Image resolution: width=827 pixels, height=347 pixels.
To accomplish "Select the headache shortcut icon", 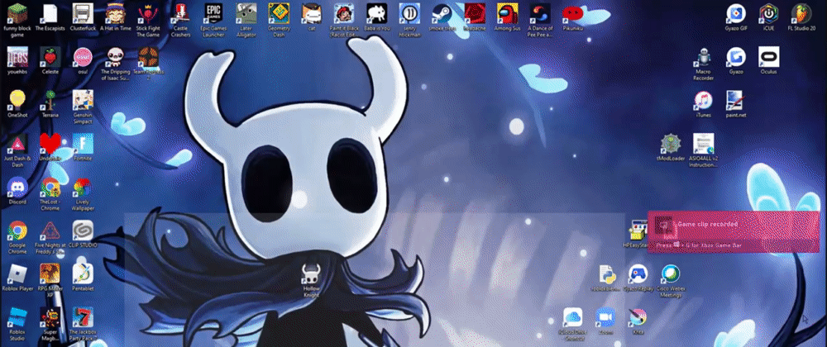I will click(476, 18).
